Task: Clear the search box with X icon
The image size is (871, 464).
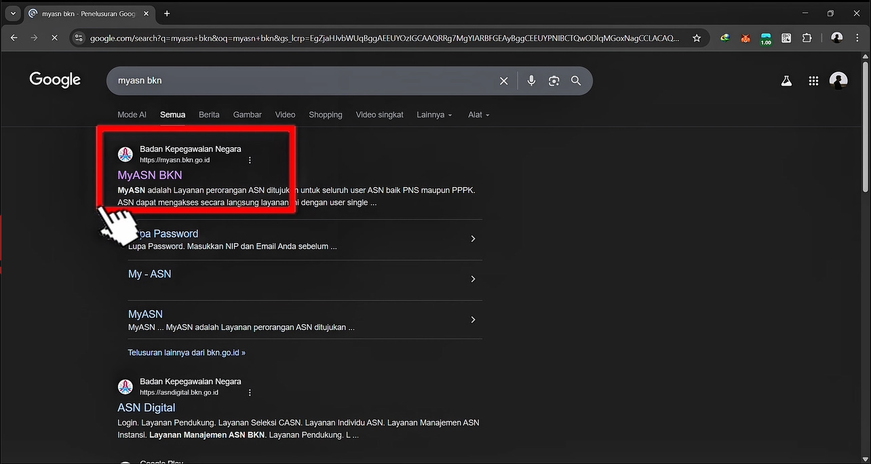Action: pyautogui.click(x=503, y=81)
